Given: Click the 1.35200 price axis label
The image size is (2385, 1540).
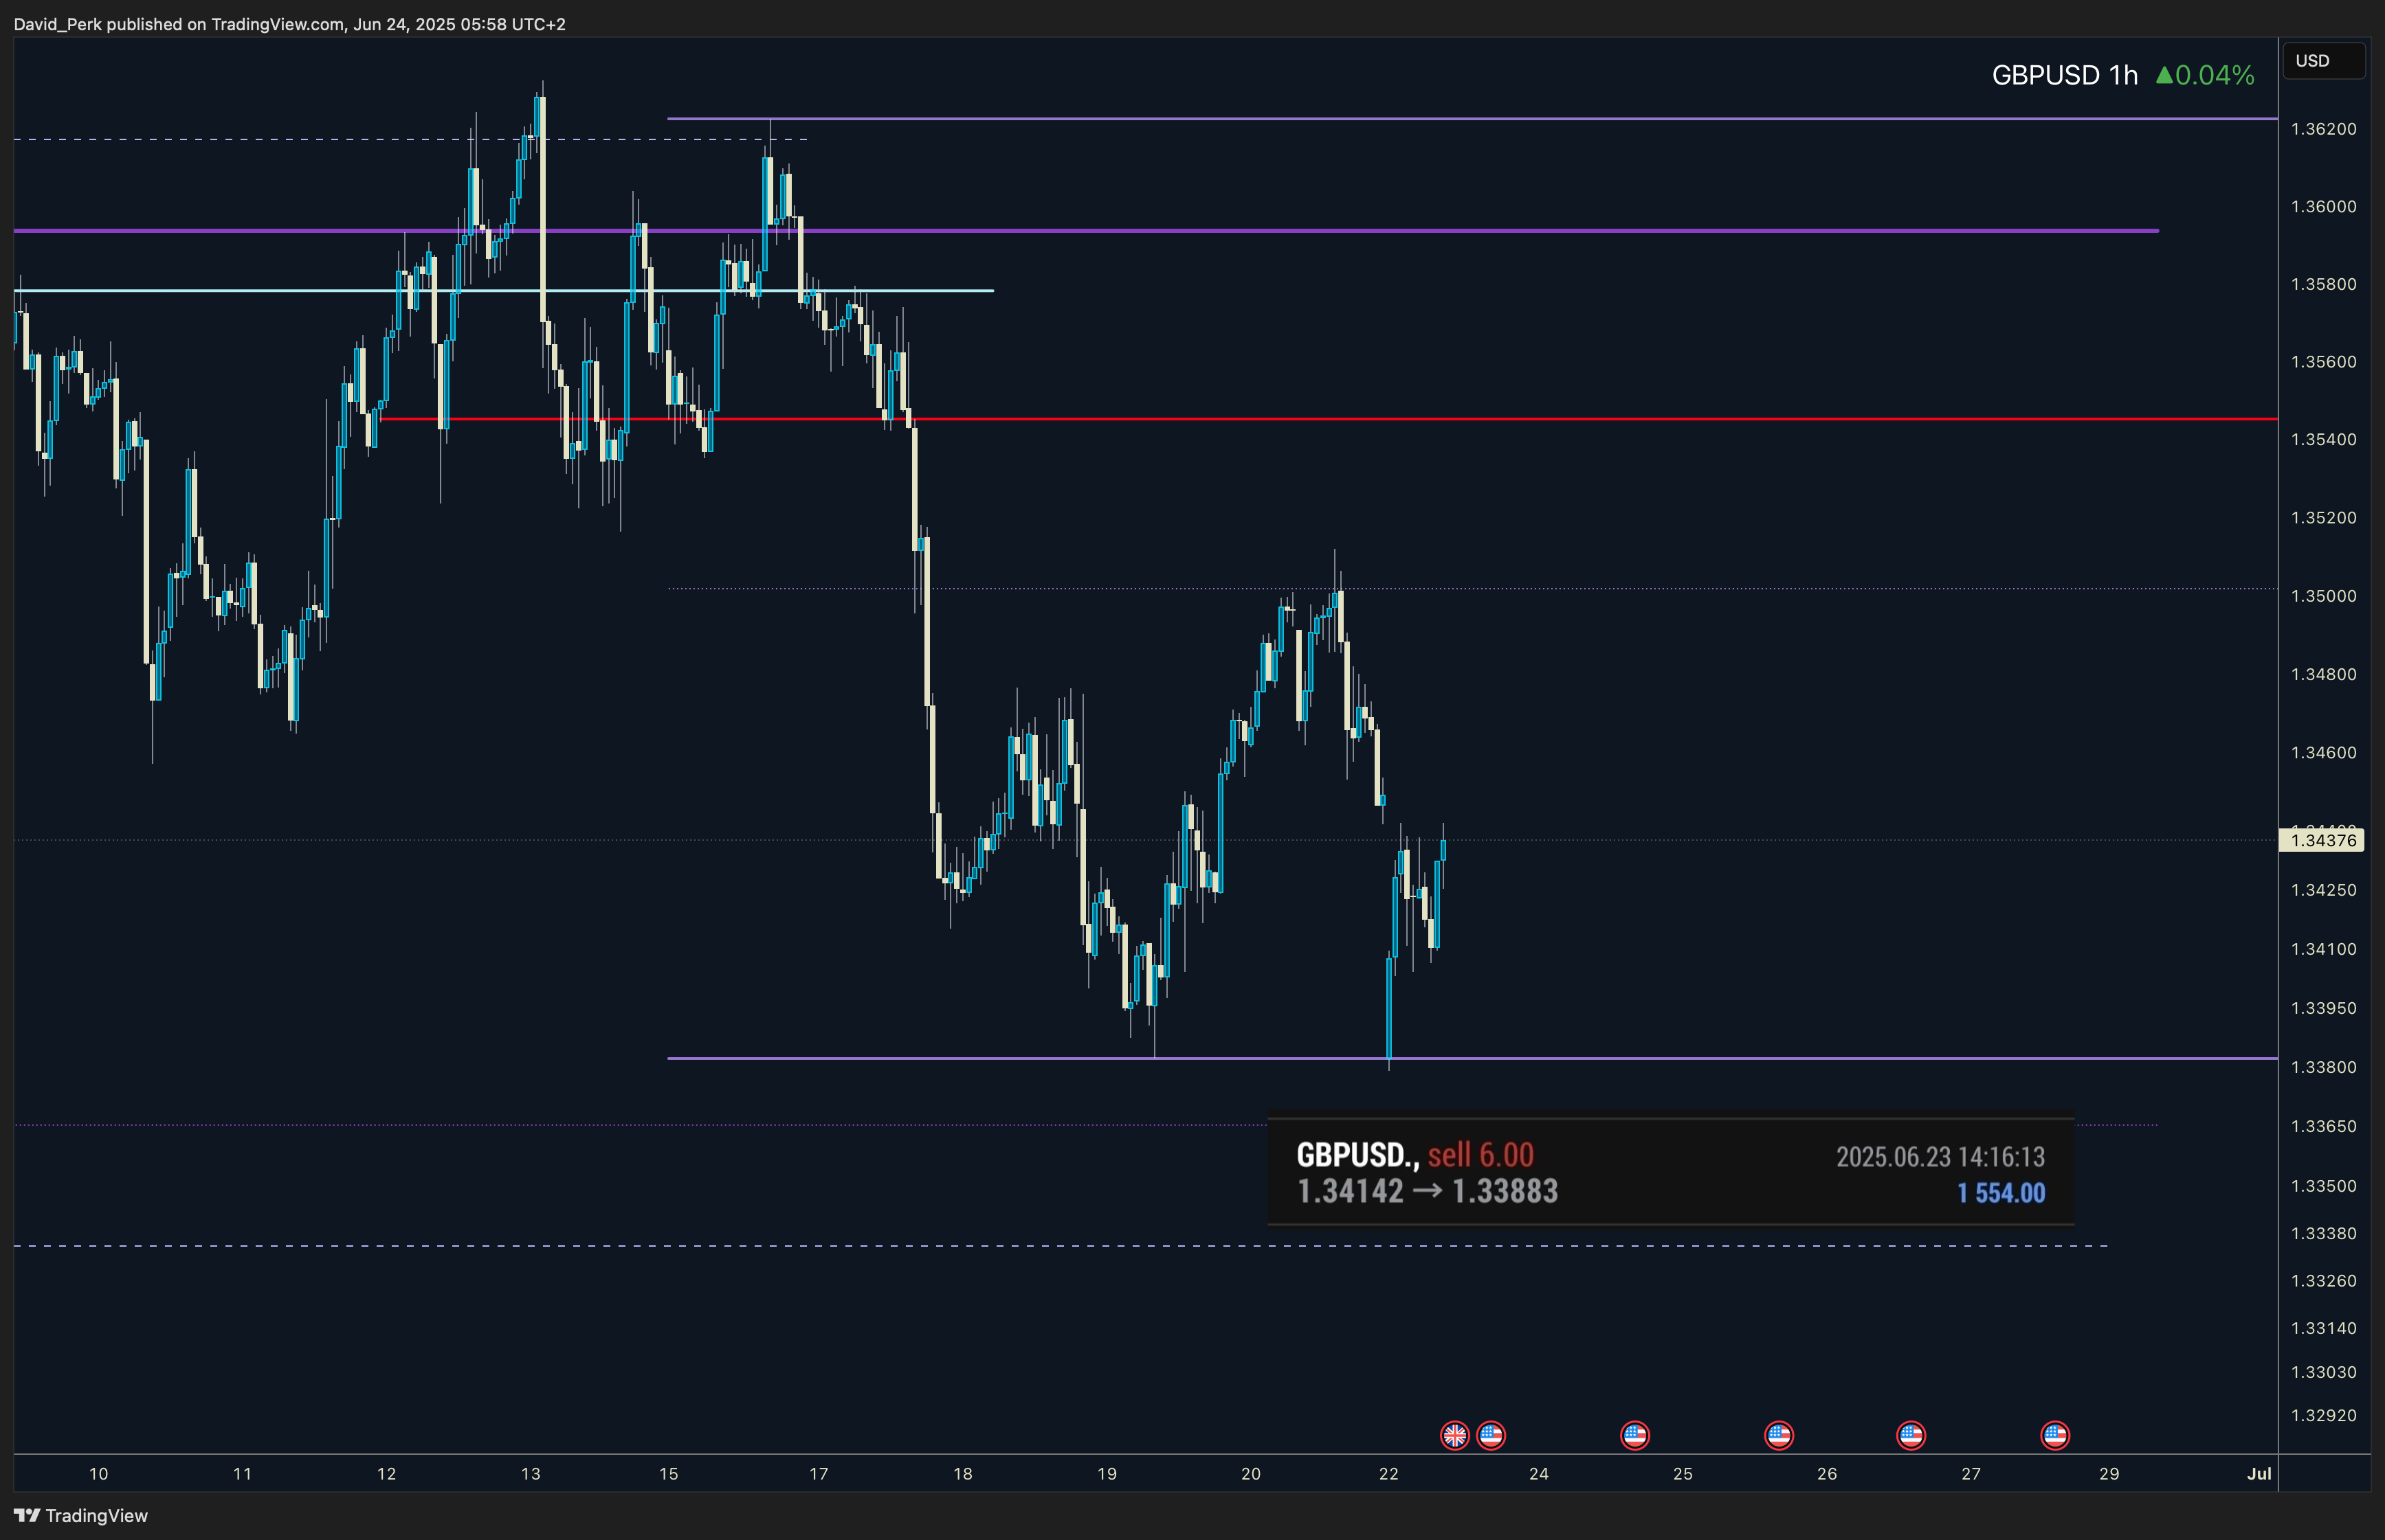Looking at the screenshot, I should point(2323,518).
